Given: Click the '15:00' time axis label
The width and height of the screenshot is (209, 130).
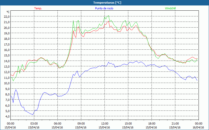Looking at the screenshot, I should [128, 123].
